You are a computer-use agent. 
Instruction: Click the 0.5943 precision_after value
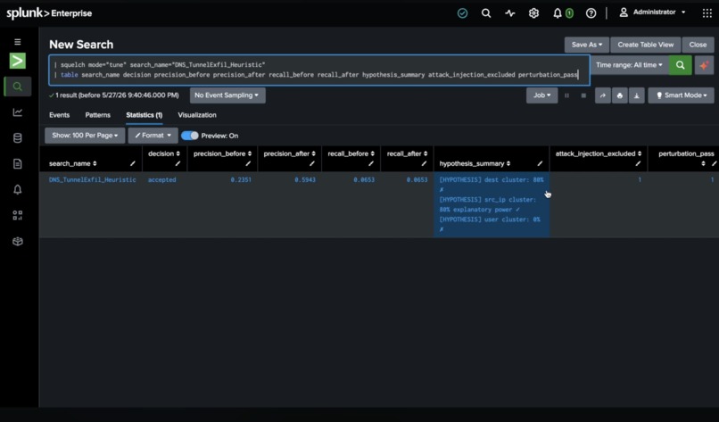point(305,180)
